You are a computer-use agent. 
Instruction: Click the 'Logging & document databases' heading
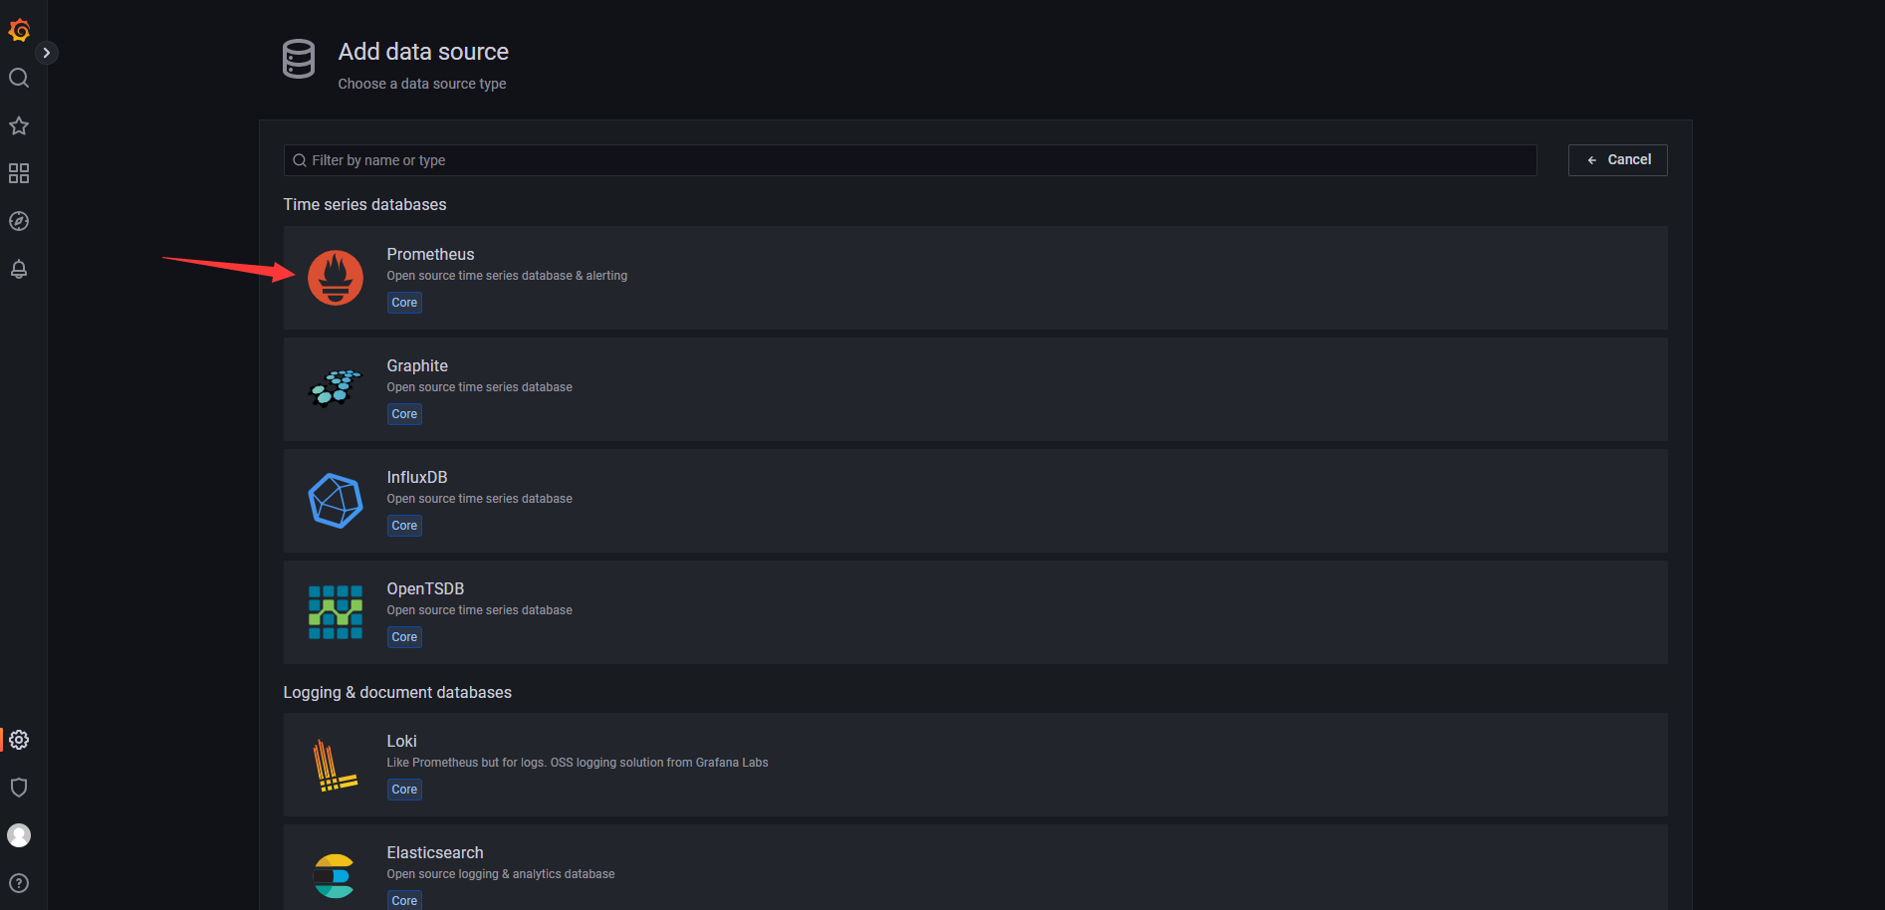397,693
